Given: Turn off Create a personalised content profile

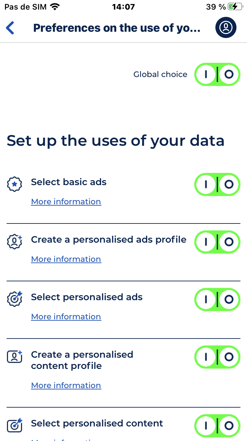Looking at the screenshot, I should pos(229,357).
